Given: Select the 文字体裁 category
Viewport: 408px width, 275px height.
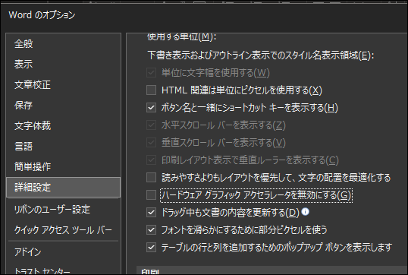Looking at the screenshot, I should click(63, 125).
